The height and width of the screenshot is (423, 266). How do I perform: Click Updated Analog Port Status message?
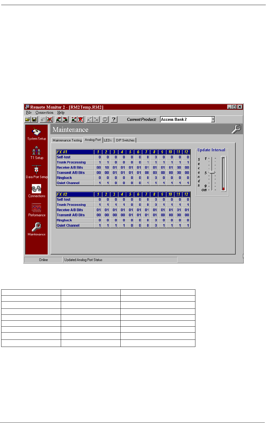pyautogui.click(x=83, y=260)
